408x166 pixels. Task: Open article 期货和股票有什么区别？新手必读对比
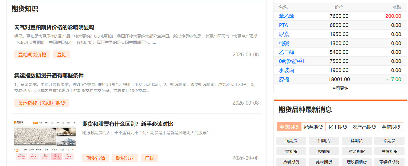128,124
